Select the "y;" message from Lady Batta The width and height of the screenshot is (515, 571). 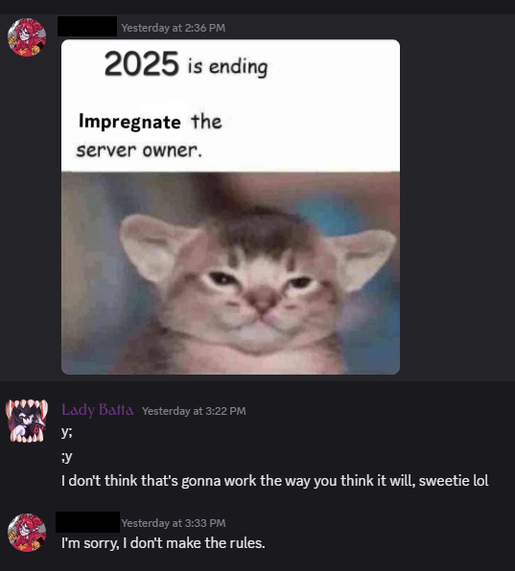67,432
